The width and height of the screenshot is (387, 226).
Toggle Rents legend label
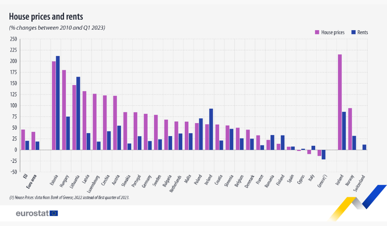[363, 32]
